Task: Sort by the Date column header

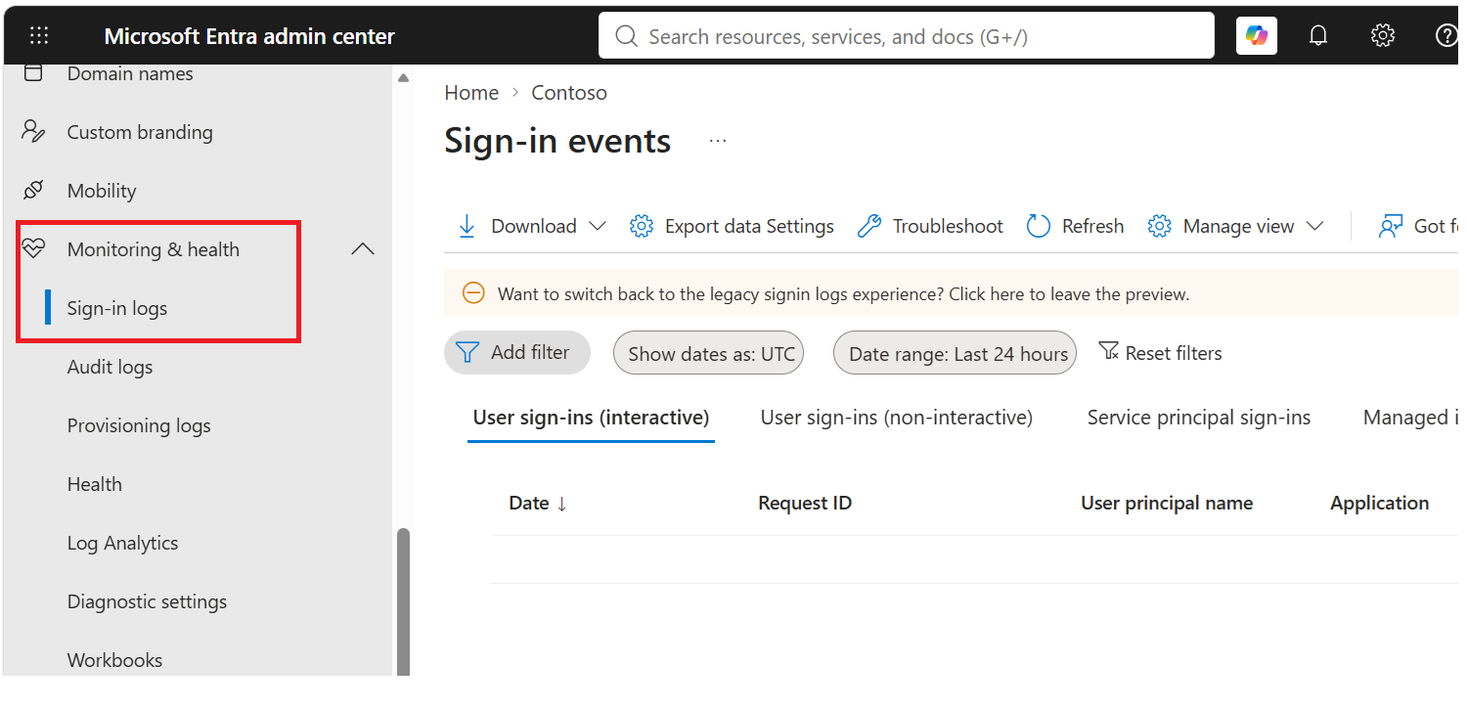Action: click(x=529, y=504)
